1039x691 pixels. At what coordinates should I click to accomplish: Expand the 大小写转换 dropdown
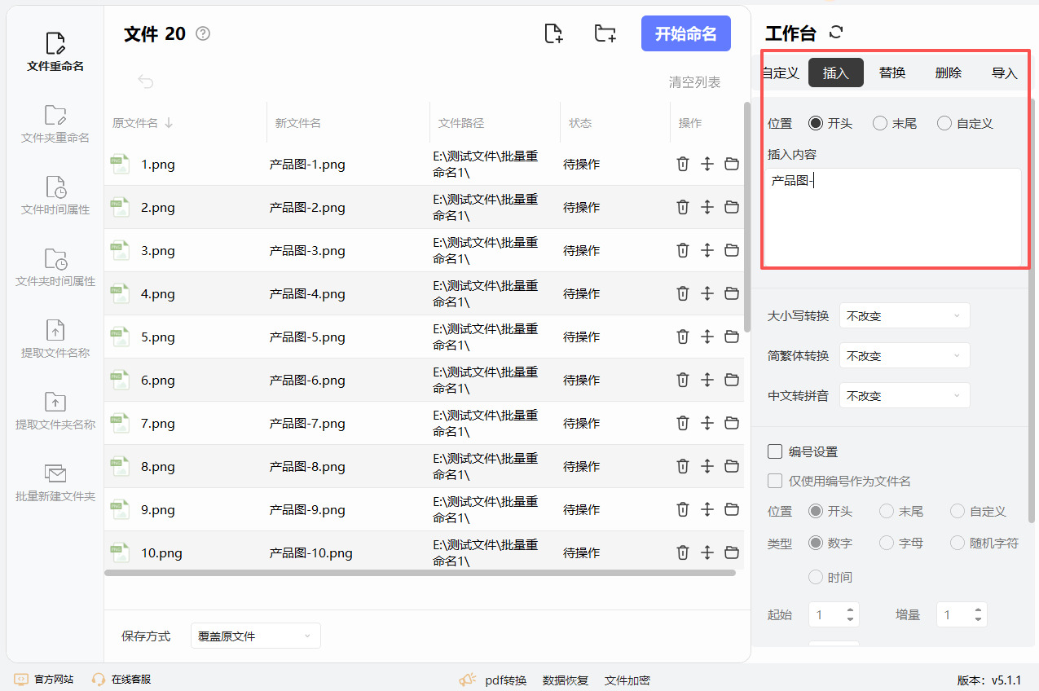coord(905,316)
